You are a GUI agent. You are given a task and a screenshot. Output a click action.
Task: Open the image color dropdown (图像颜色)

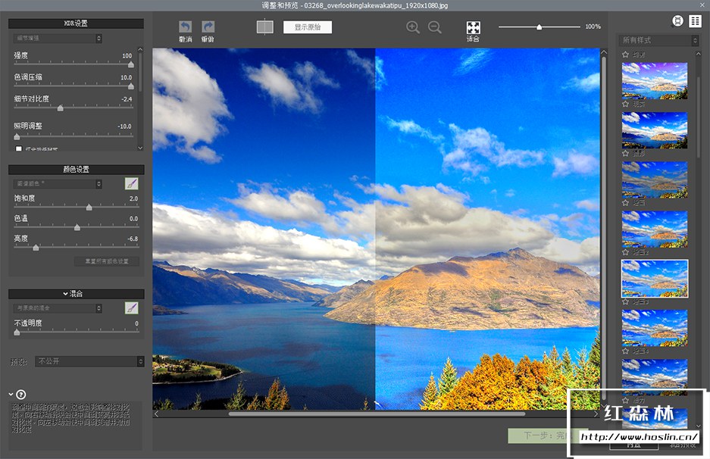pos(58,183)
